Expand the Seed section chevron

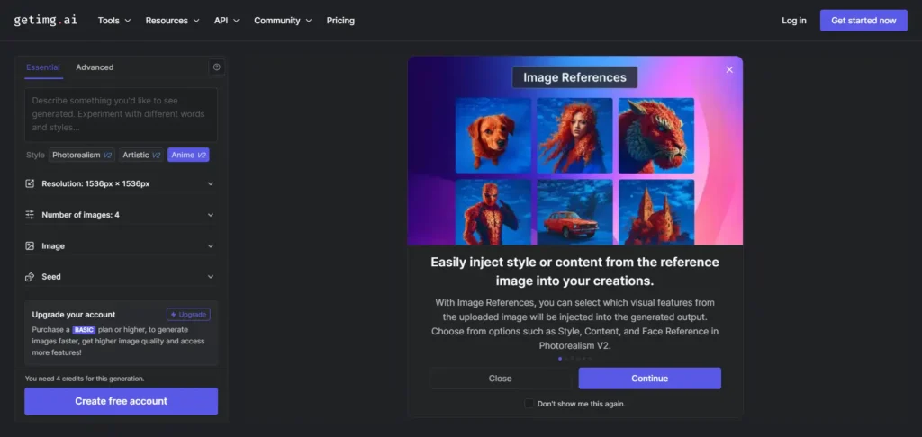(211, 277)
